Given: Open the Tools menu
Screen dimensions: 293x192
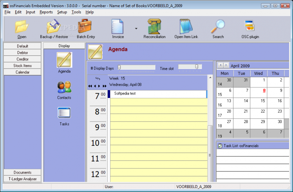Looking at the screenshot, I should pyautogui.click(x=76, y=12).
